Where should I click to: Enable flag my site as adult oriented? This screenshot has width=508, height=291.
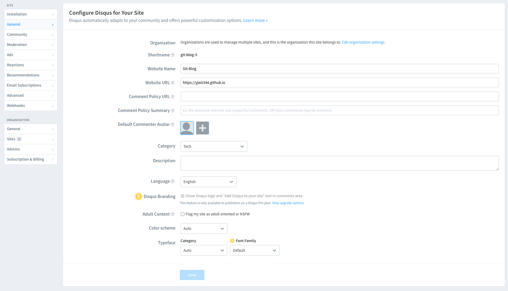pyautogui.click(x=183, y=214)
